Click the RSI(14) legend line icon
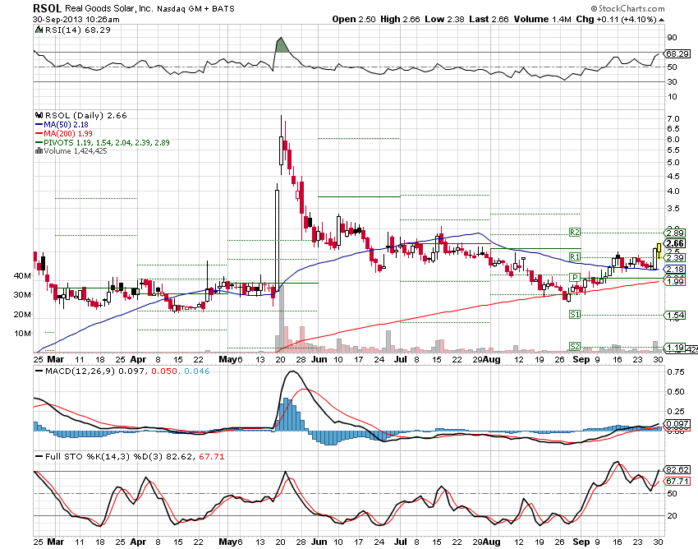The image size is (698, 549). pos(39,30)
